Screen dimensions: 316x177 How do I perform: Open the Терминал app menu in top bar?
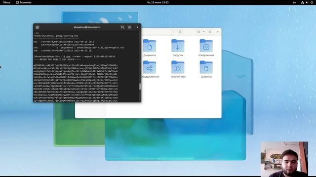click(24, 2)
